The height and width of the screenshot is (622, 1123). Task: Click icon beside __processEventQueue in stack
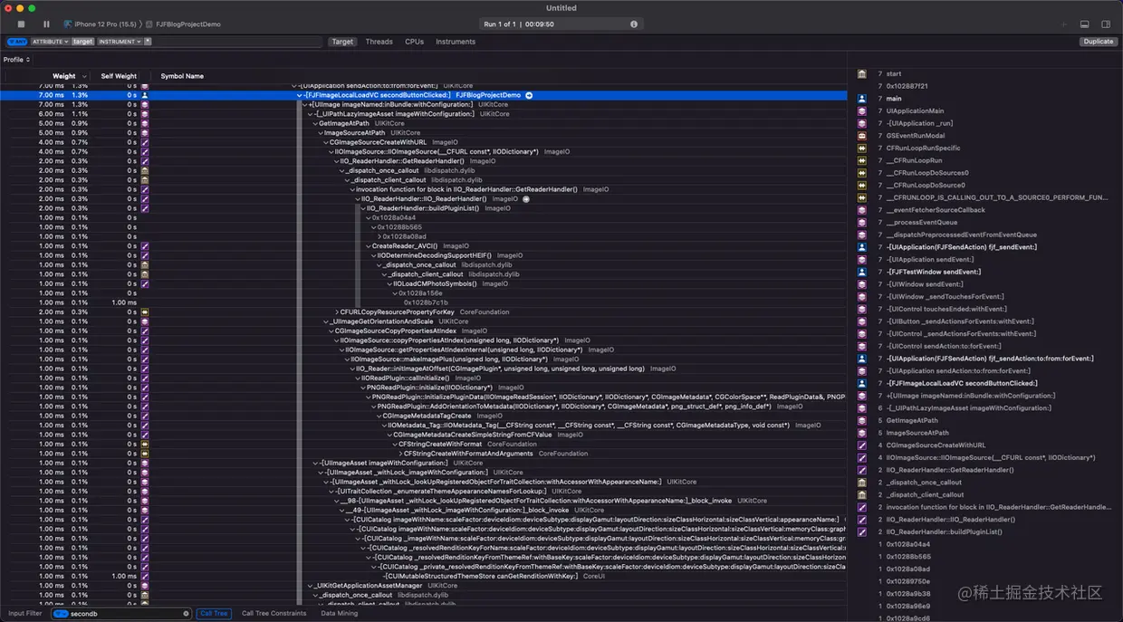[x=862, y=222]
